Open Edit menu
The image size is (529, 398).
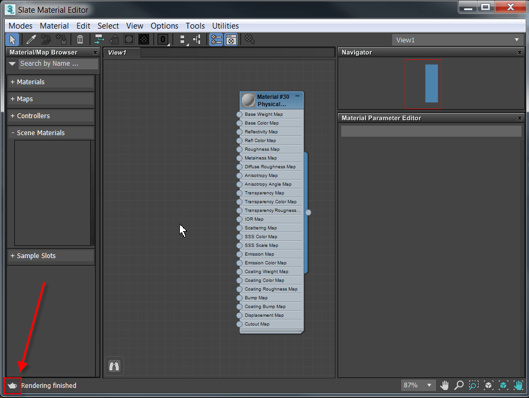click(x=83, y=26)
